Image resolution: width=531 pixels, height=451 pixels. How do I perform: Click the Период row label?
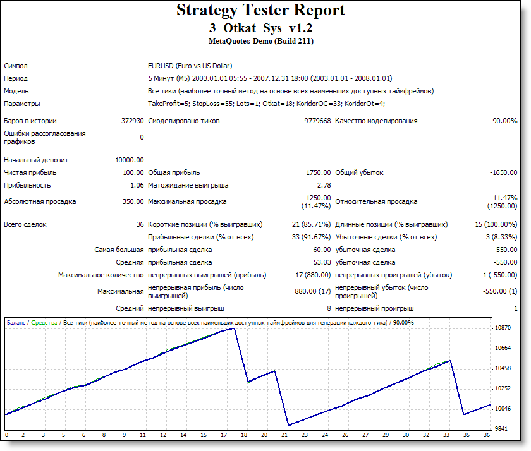(15, 78)
